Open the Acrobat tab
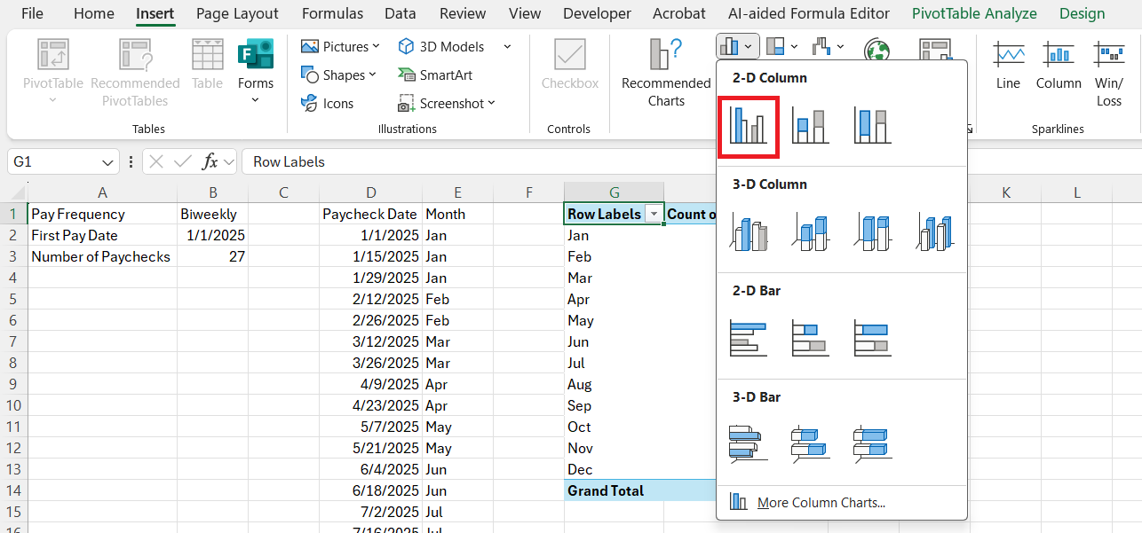Viewport: 1142px width, 533px height. (679, 13)
